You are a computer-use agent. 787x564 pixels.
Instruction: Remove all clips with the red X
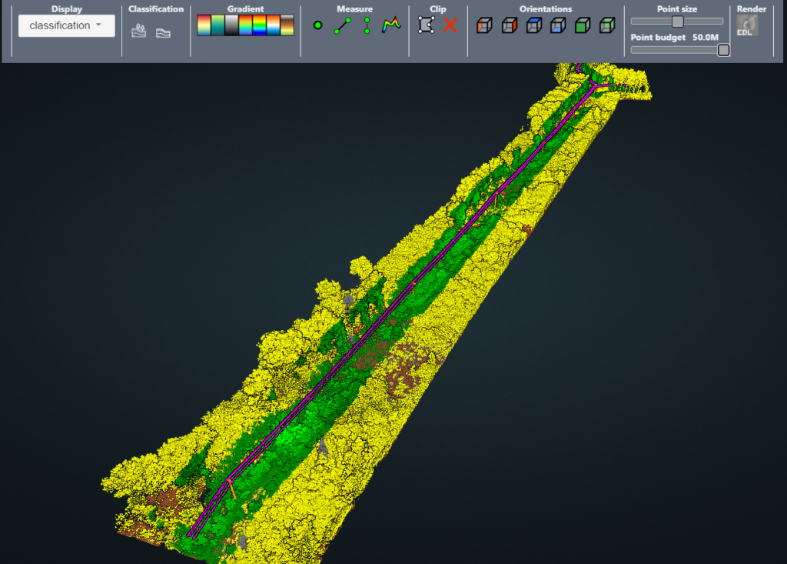click(x=450, y=26)
